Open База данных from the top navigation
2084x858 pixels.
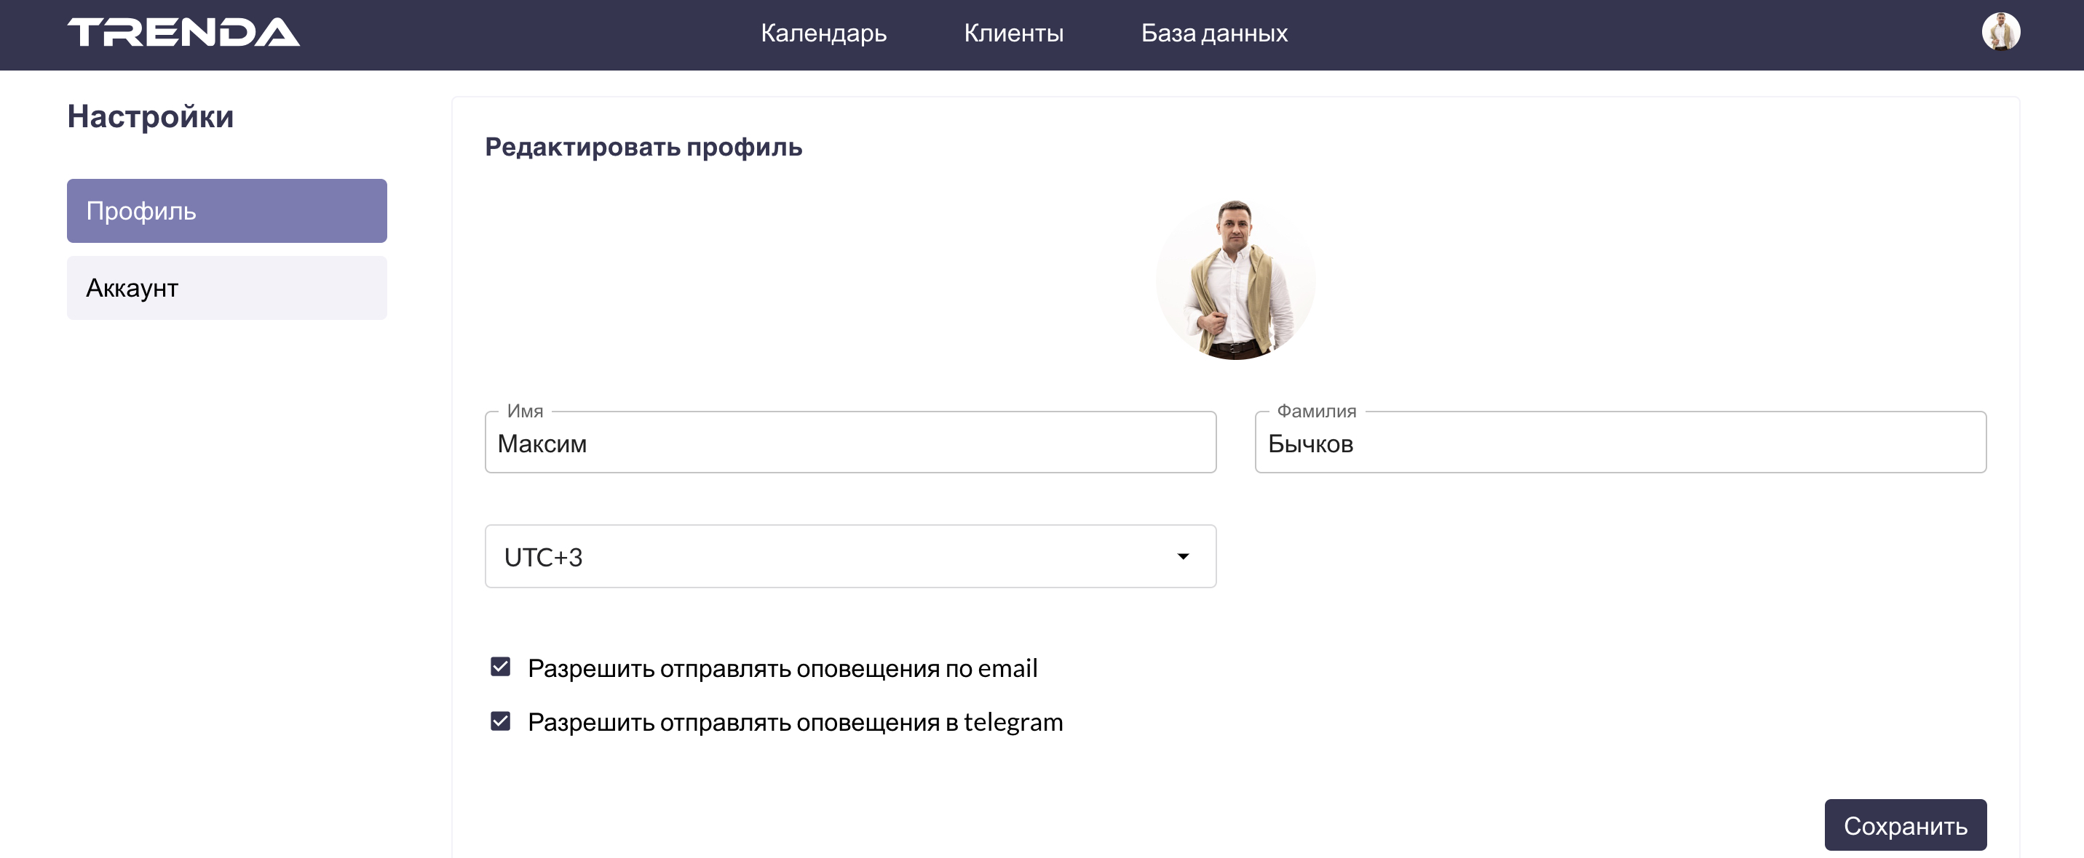(1213, 33)
